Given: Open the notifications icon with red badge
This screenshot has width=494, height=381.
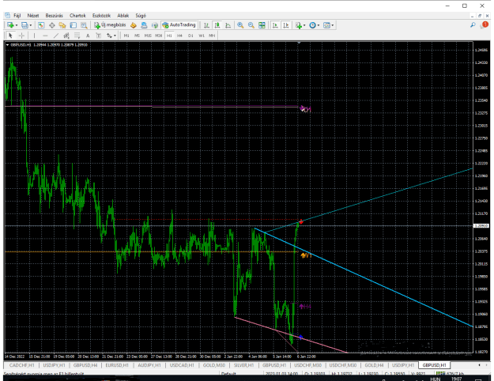Looking at the screenshot, I should click(x=484, y=25).
